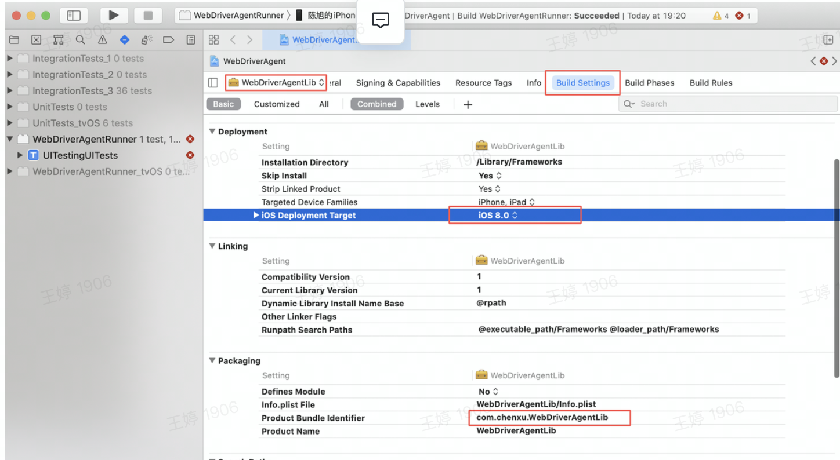Click the build settings vertical scrollbar
Screen dimensions: 840x460
pos(836,268)
